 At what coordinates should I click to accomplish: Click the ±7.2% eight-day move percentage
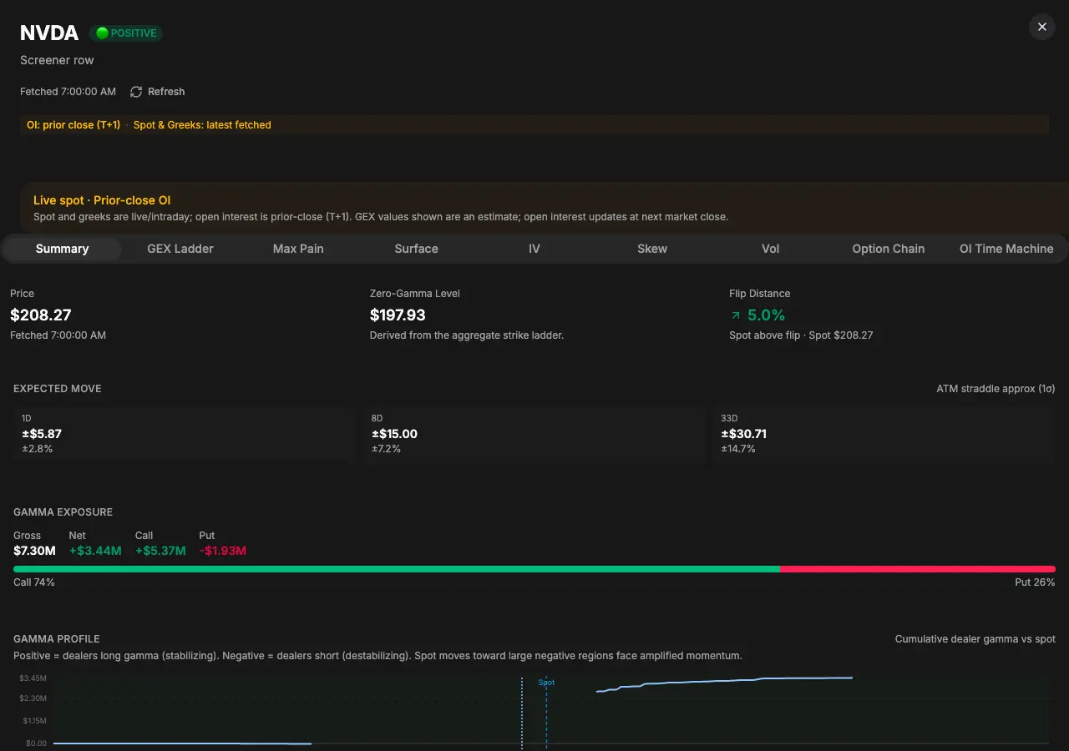click(x=387, y=449)
